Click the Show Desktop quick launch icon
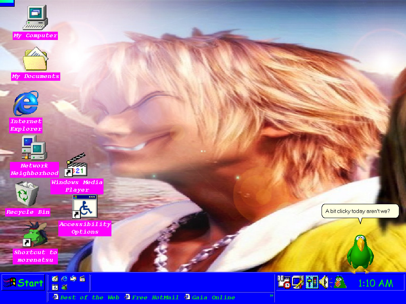This screenshot has height=304, width=406. tap(55, 279)
